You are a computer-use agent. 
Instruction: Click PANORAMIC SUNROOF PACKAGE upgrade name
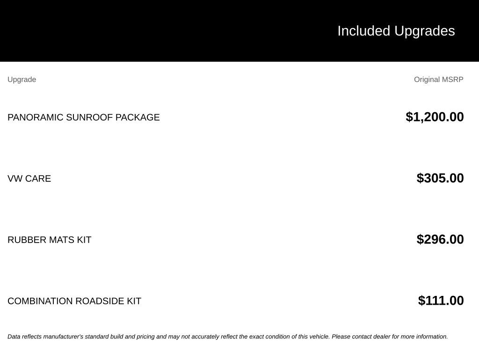pos(83,117)
